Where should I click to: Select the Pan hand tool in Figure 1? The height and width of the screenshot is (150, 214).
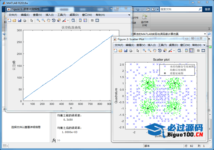tap(48, 20)
